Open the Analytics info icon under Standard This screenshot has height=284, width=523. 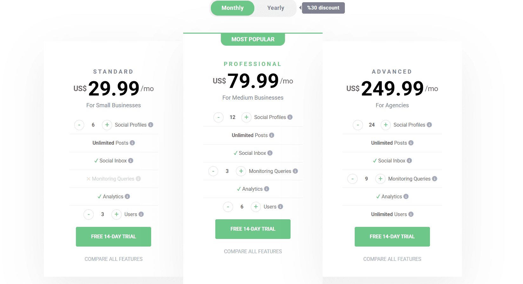tap(127, 196)
